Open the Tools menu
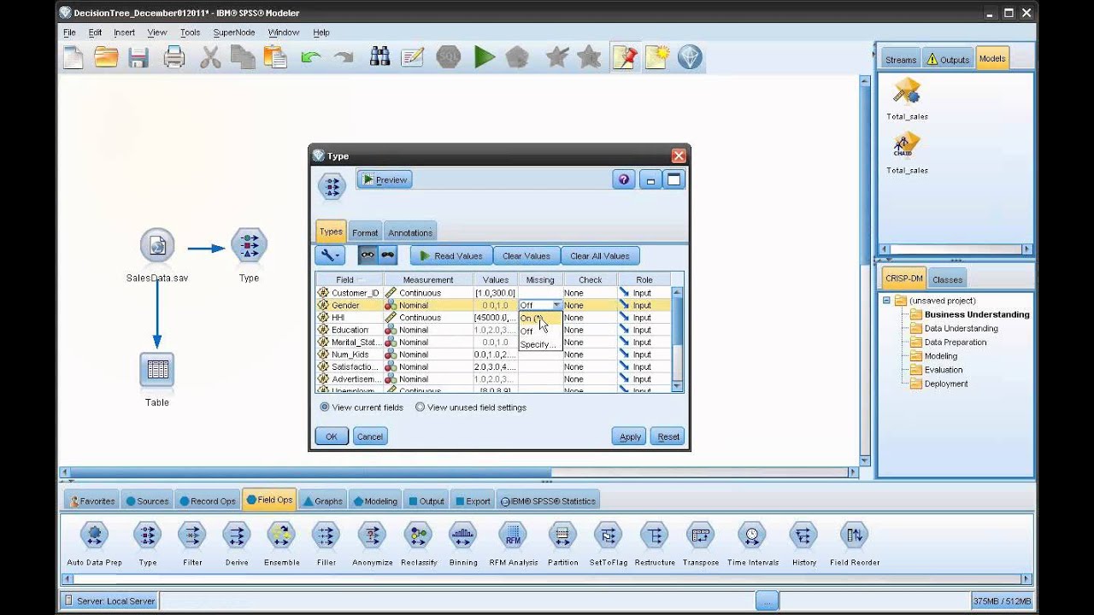This screenshot has width=1094, height=615. (x=190, y=32)
